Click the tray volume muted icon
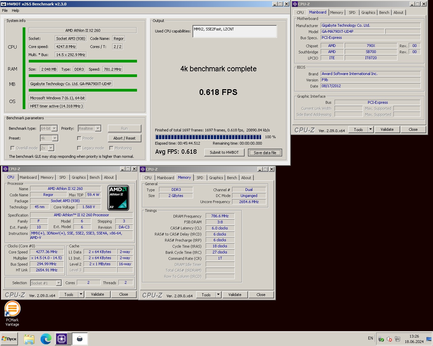Screen dimensions: 433x346 click(x=389, y=339)
